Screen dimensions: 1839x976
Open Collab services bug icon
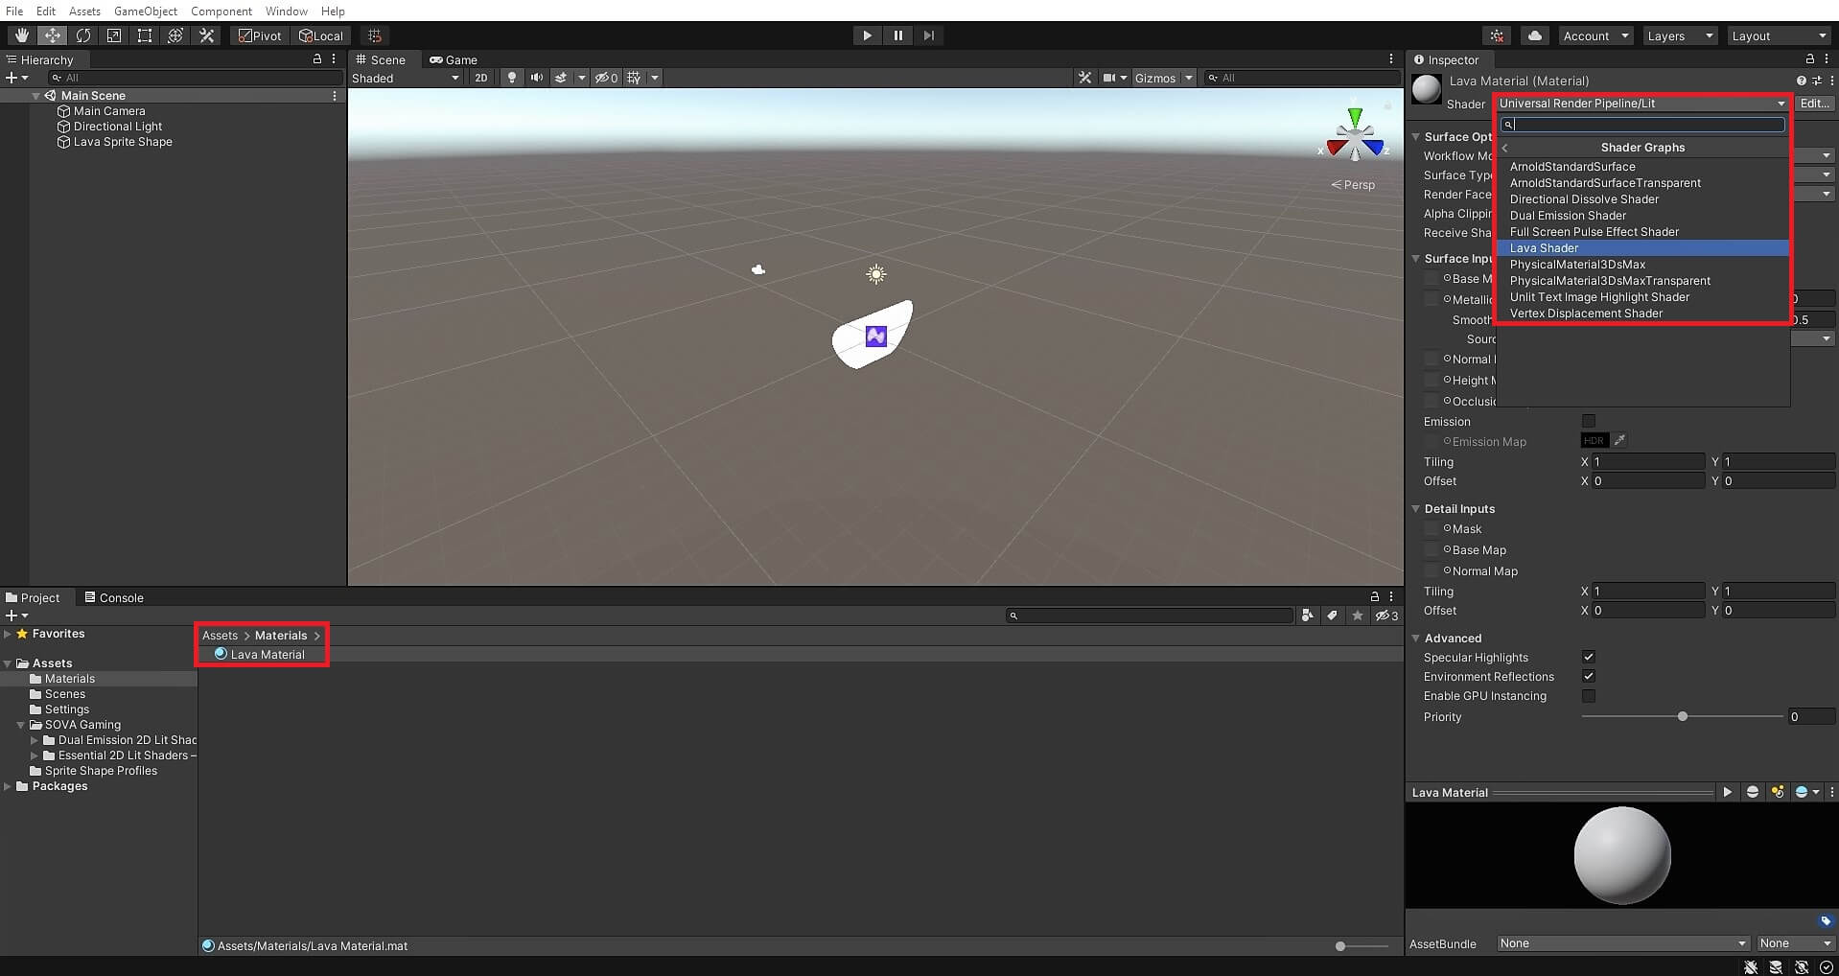pyautogui.click(x=1497, y=35)
